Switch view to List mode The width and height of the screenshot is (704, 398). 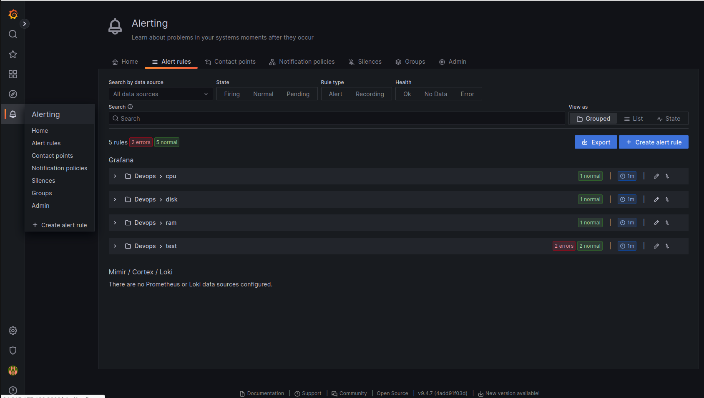point(633,119)
